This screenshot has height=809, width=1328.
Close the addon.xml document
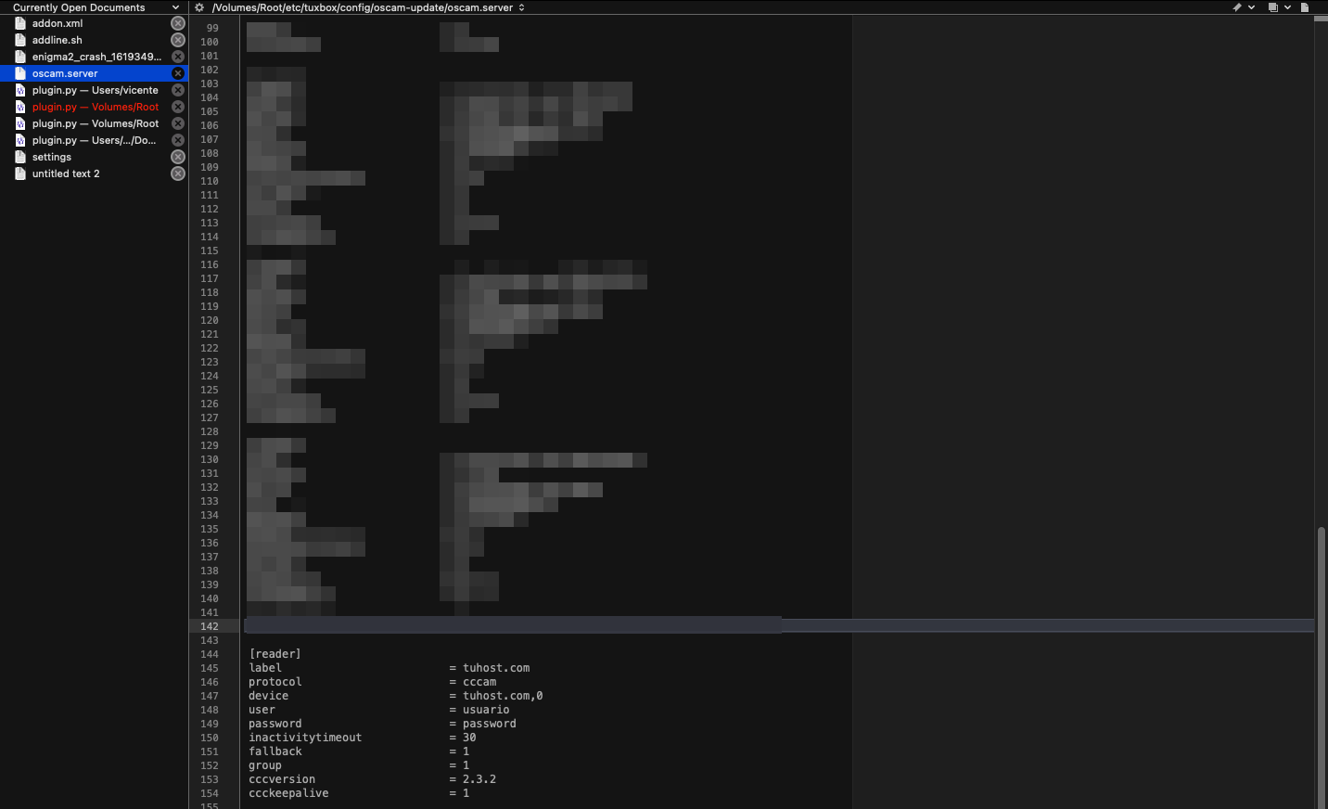178,23
